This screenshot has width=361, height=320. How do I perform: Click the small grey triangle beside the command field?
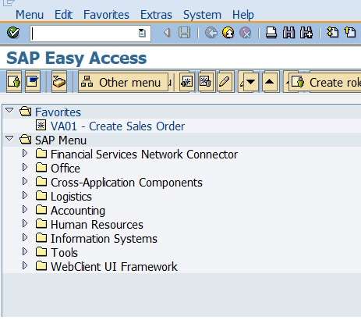pos(167,33)
